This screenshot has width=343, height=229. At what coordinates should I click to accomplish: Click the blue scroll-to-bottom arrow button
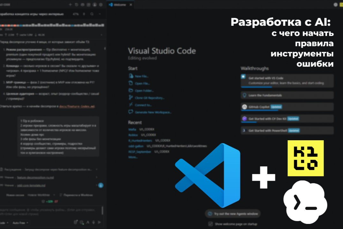pyautogui.click(x=101, y=185)
